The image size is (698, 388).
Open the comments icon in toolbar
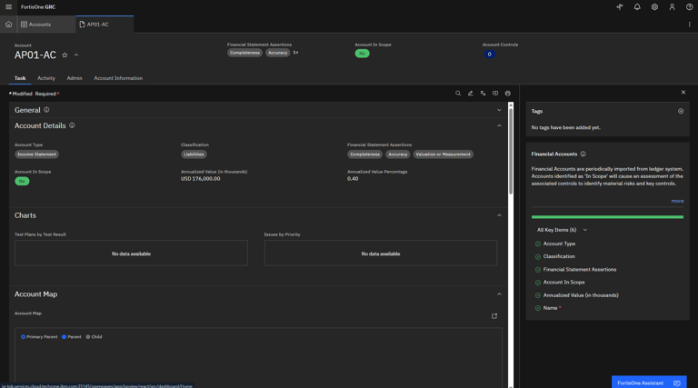495,94
